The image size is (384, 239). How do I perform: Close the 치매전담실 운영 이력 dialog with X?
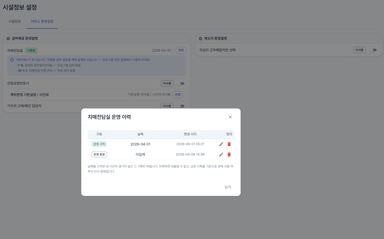(x=230, y=117)
